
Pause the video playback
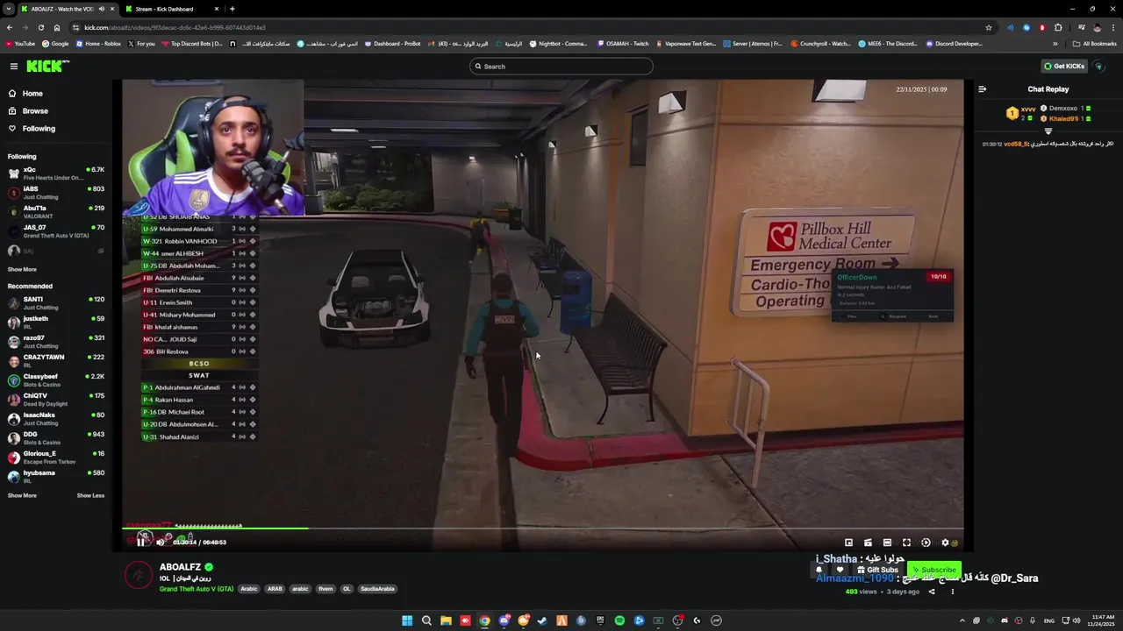140,542
